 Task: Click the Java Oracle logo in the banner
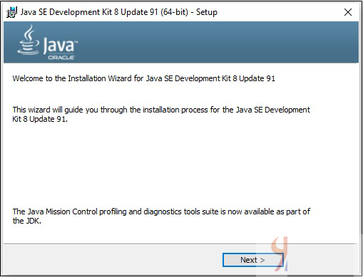tap(48, 43)
